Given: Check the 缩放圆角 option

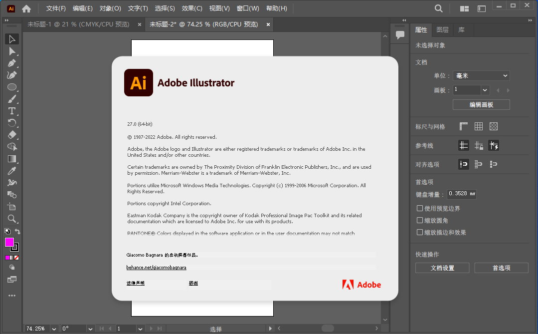Looking at the screenshot, I should (x=420, y=220).
